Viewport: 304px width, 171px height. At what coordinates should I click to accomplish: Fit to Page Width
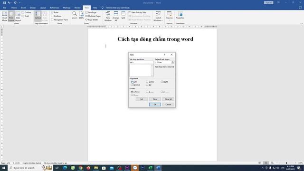(x=92, y=20)
